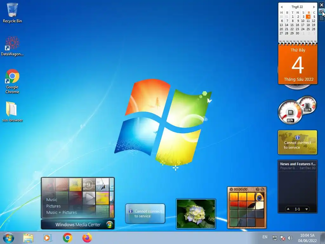Go to the next feed page with the down arrow
The height and width of the screenshot is (244, 325).
(x=307, y=209)
